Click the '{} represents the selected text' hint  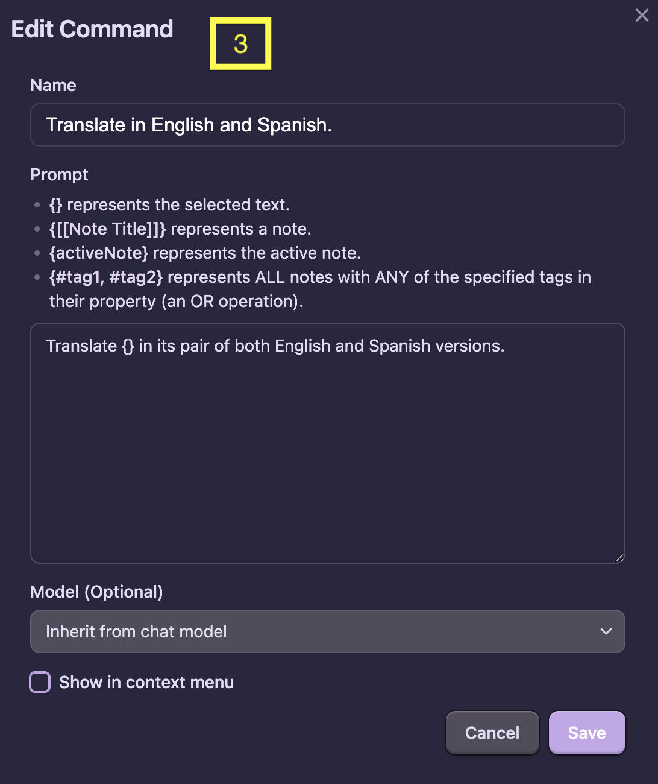tap(169, 204)
